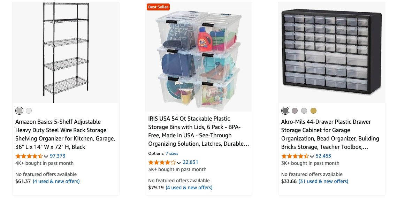Expand rating chevron for Akro-Mils cabinet
Image resolution: width=405 pixels, height=198 pixels.
(x=312, y=157)
